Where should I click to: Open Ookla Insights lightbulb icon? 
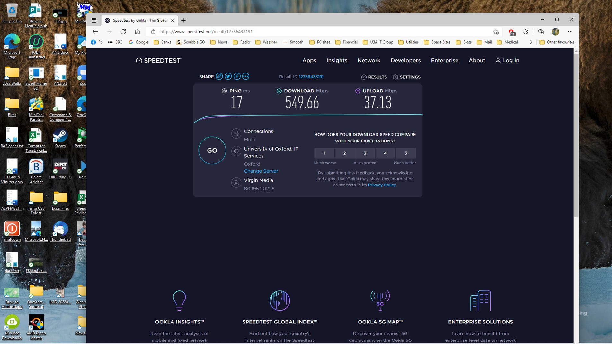point(179,301)
